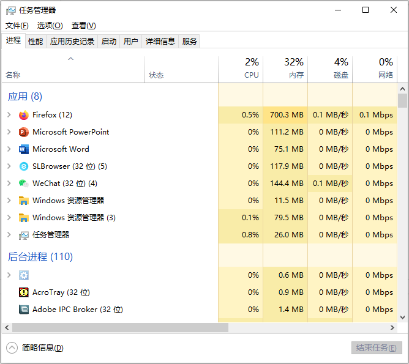This screenshot has width=409, height=364.
Task: Switch to the 性能 tab
Action: pyautogui.click(x=36, y=41)
